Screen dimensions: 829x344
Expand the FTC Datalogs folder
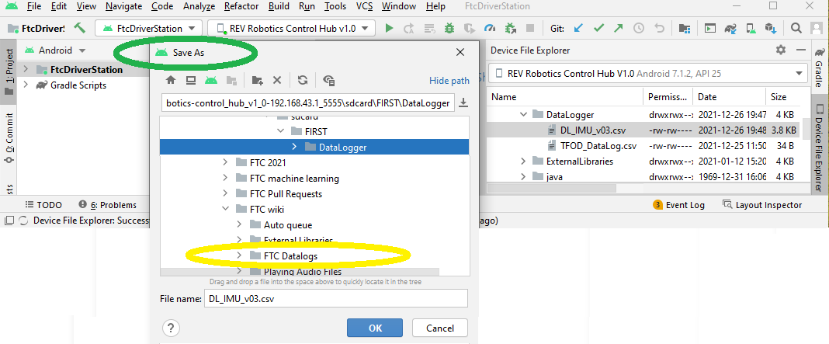point(239,255)
